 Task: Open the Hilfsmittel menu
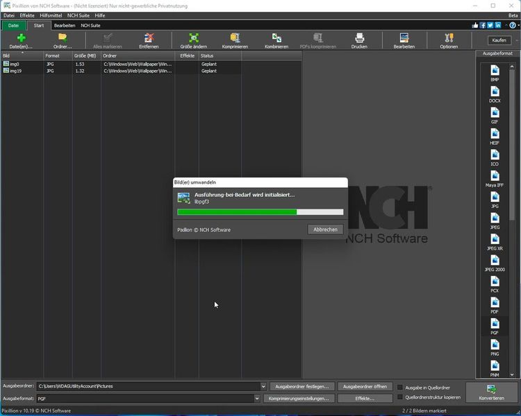click(51, 15)
